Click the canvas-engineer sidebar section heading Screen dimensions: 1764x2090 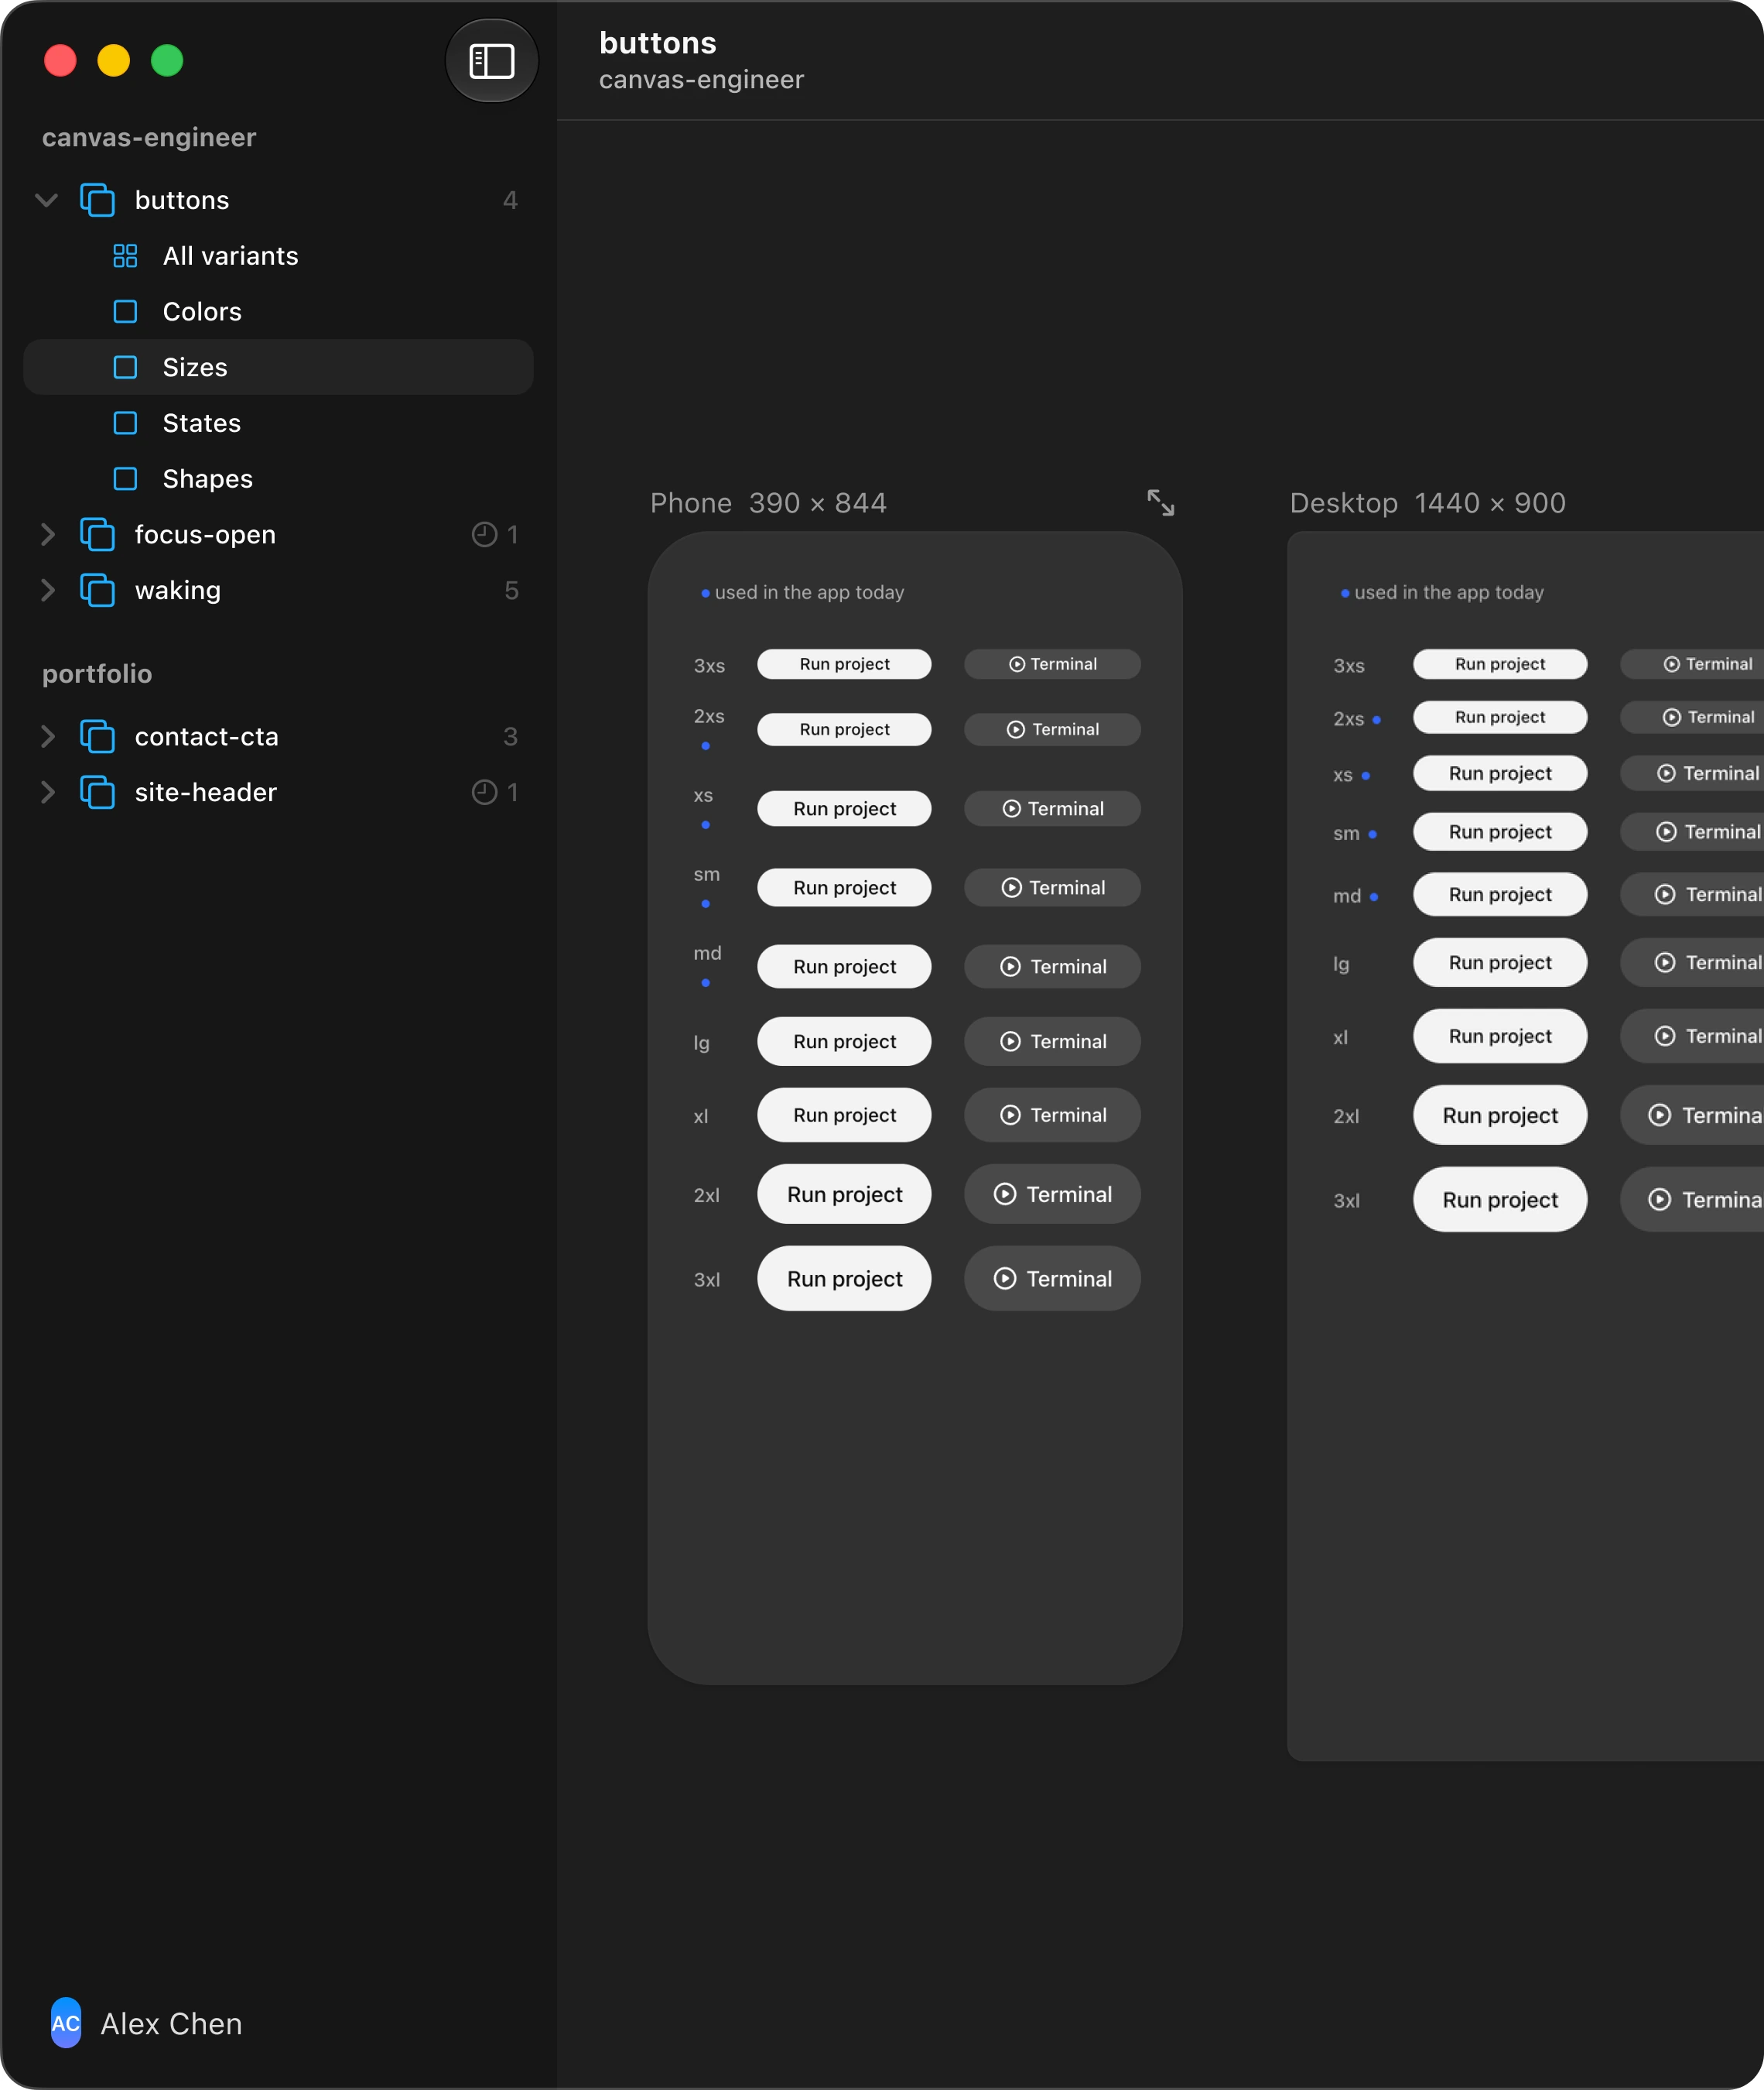pos(149,137)
